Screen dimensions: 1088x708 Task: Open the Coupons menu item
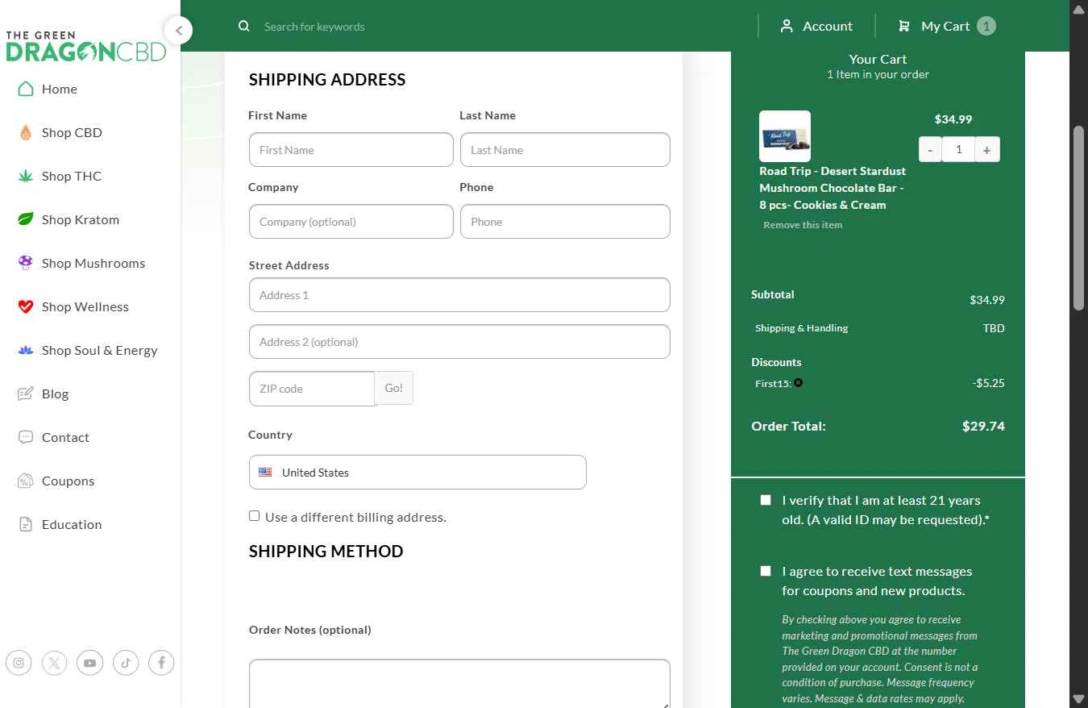tap(68, 481)
